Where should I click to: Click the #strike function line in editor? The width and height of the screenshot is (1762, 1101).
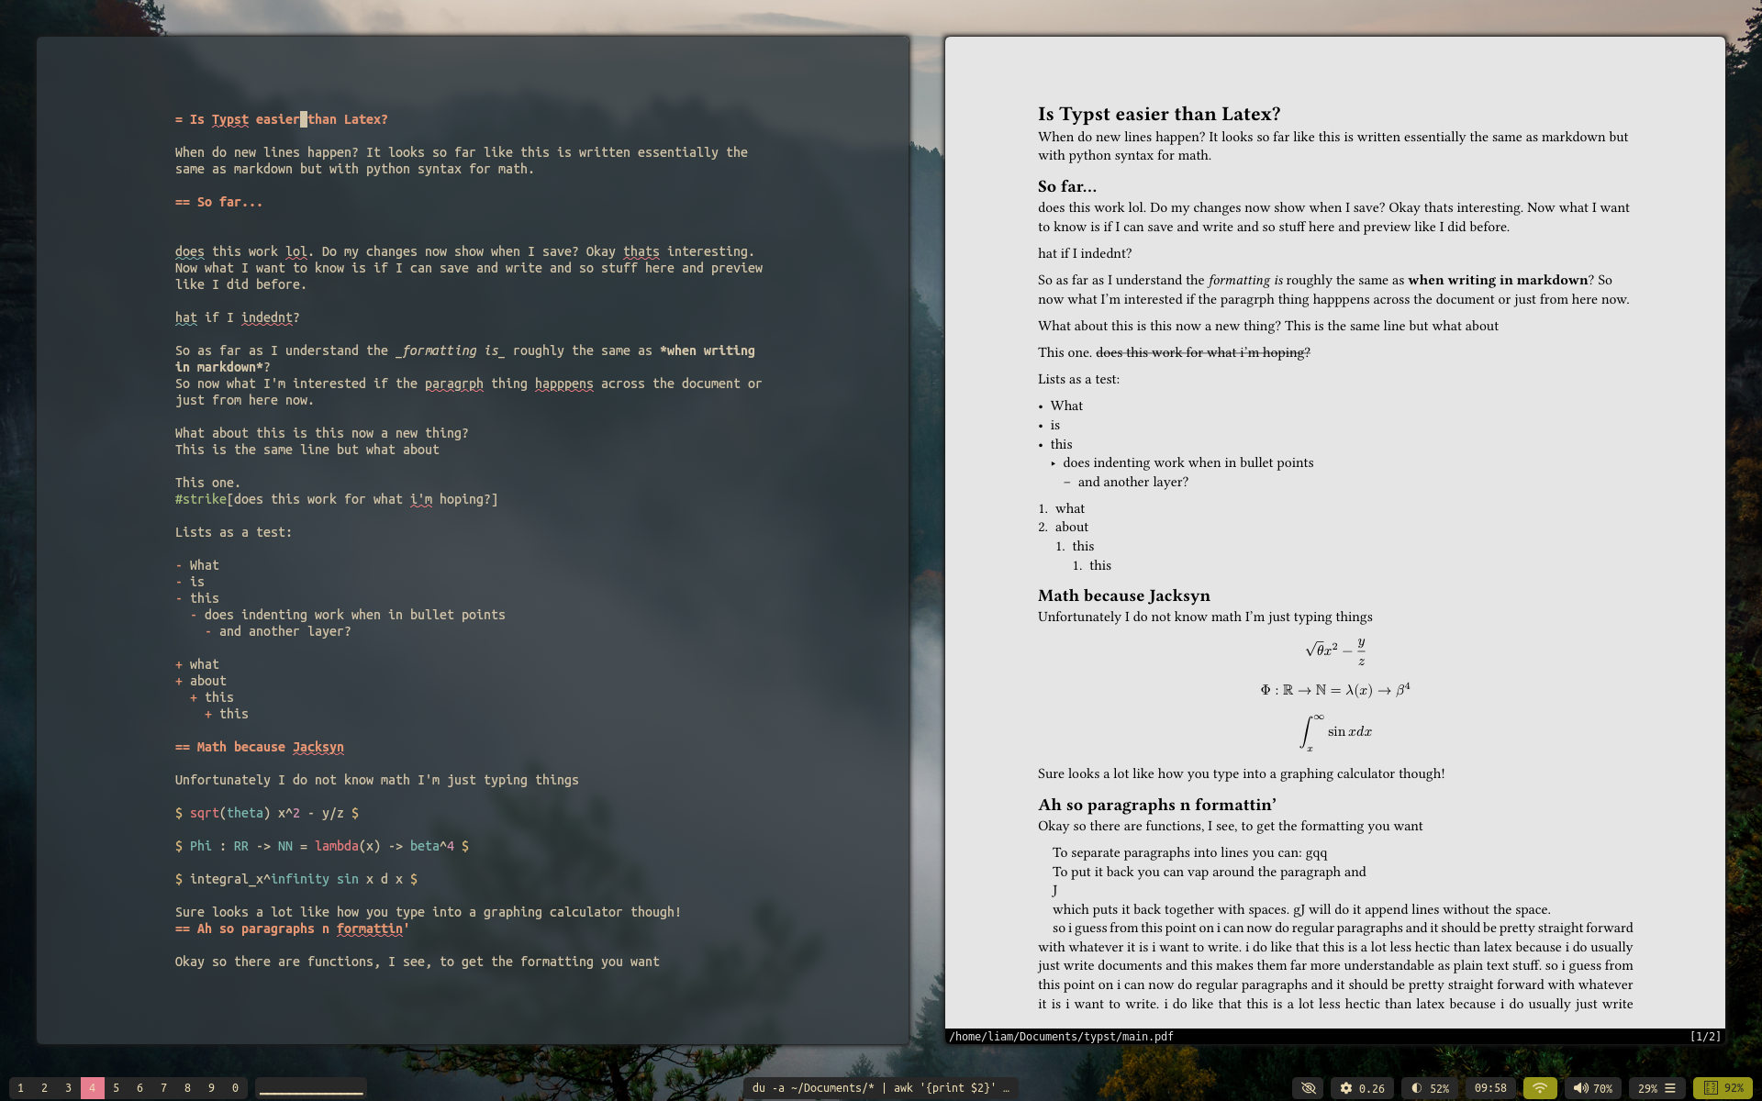336,499
